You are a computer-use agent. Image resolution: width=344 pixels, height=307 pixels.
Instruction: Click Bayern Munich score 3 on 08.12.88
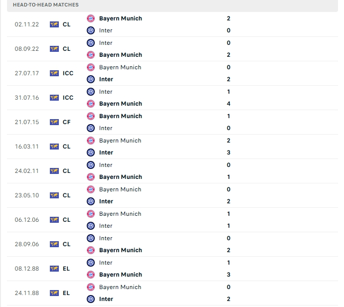point(229,275)
